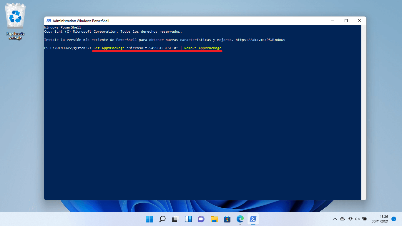Click the Remove-AppxPackage command text

tap(203, 48)
